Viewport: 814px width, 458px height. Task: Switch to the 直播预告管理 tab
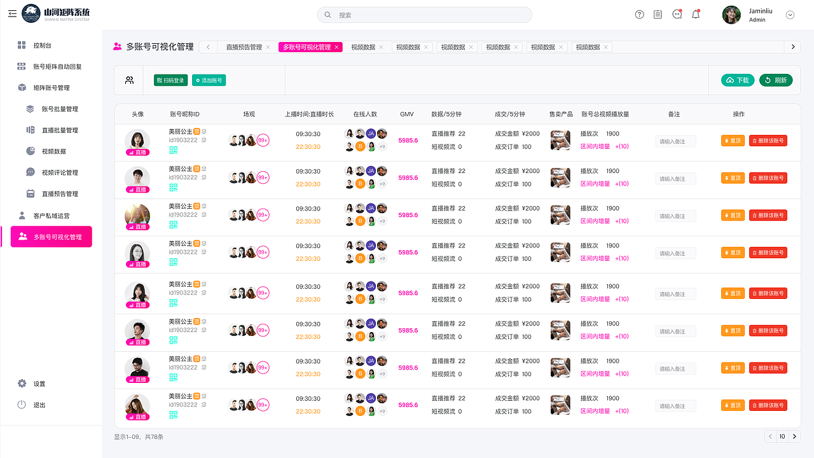click(x=244, y=47)
